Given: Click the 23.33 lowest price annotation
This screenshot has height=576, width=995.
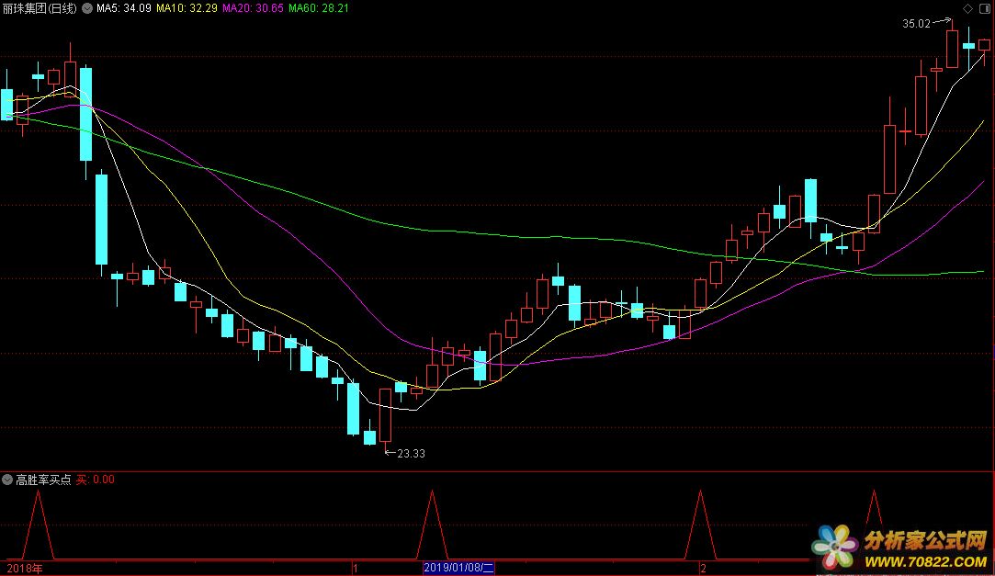Looking at the screenshot, I should 410,453.
